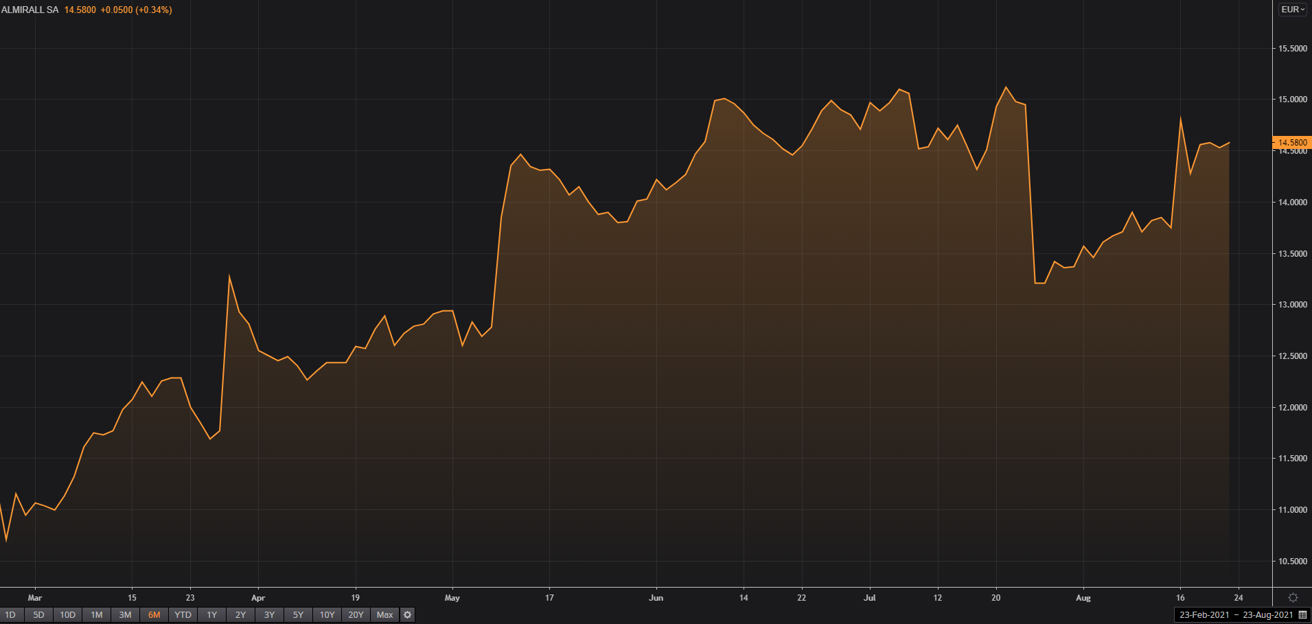
Task: Pick the 20Y time range
Action: coord(356,615)
